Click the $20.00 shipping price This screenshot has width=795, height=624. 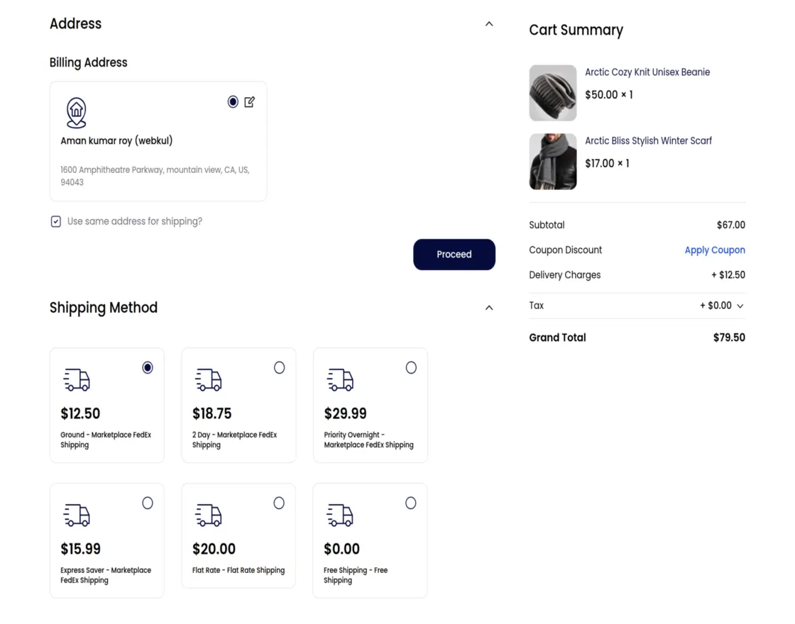pyautogui.click(x=214, y=549)
